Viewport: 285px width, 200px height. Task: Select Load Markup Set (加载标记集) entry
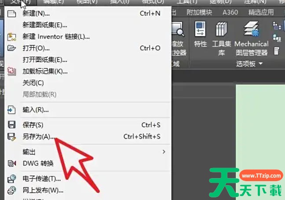(x=45, y=71)
